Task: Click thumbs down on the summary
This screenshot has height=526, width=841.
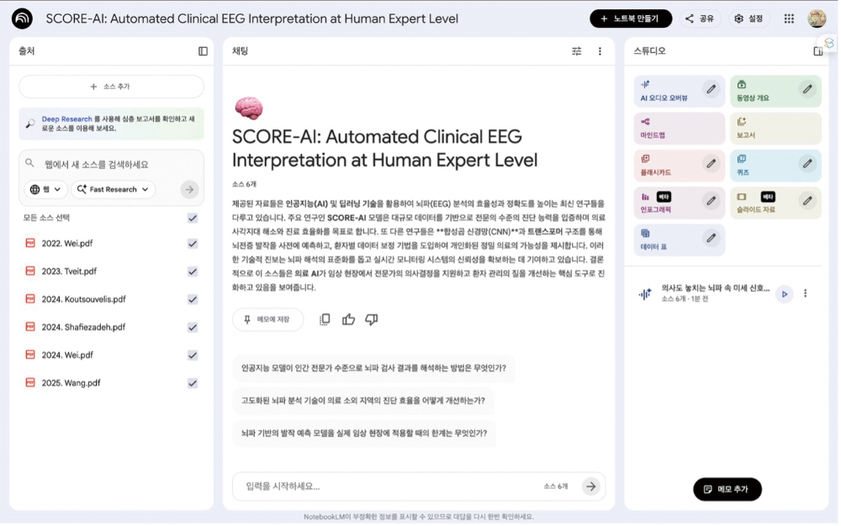Action: 372,319
